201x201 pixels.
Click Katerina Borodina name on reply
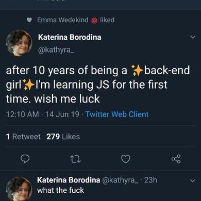pyautogui.click(x=69, y=180)
